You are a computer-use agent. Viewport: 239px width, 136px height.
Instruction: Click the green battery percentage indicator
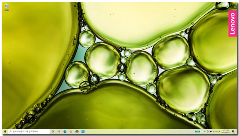coord(198,132)
